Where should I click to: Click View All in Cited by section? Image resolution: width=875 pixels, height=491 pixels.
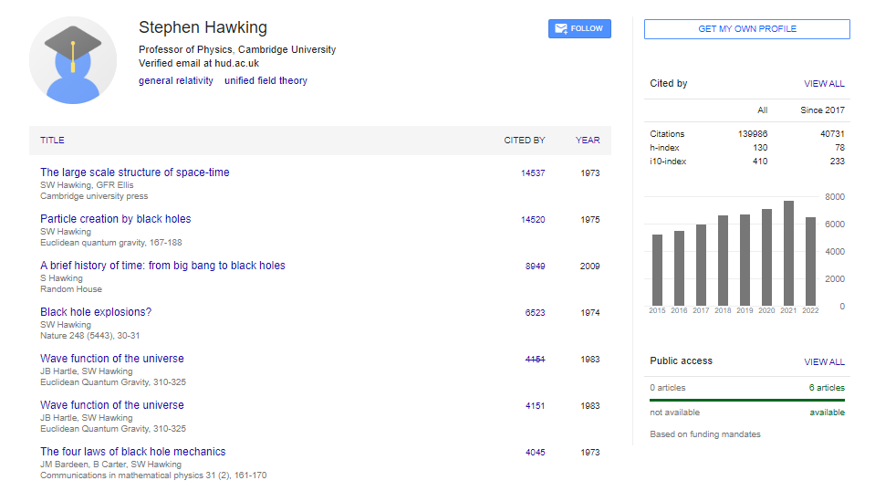pos(824,84)
